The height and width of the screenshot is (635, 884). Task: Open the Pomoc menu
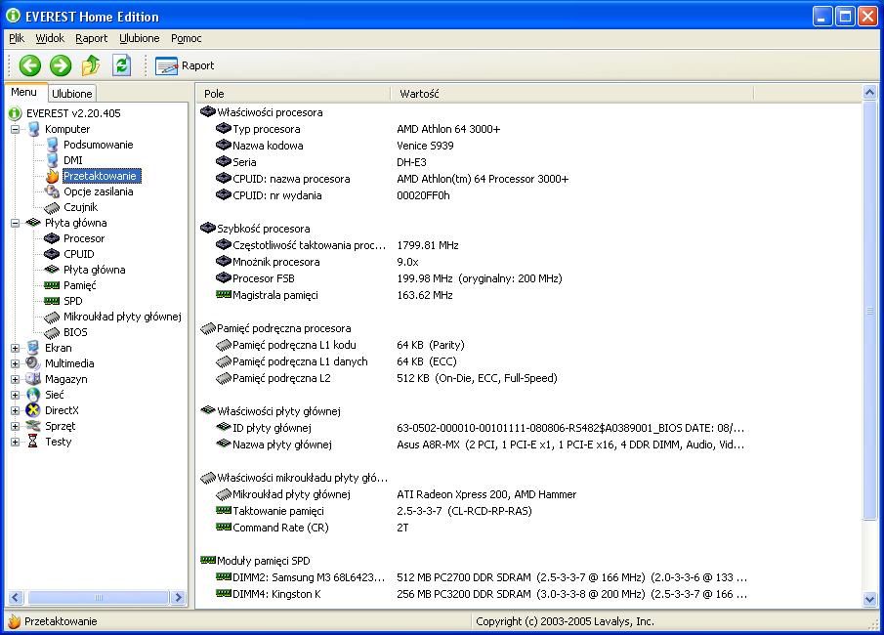(186, 38)
